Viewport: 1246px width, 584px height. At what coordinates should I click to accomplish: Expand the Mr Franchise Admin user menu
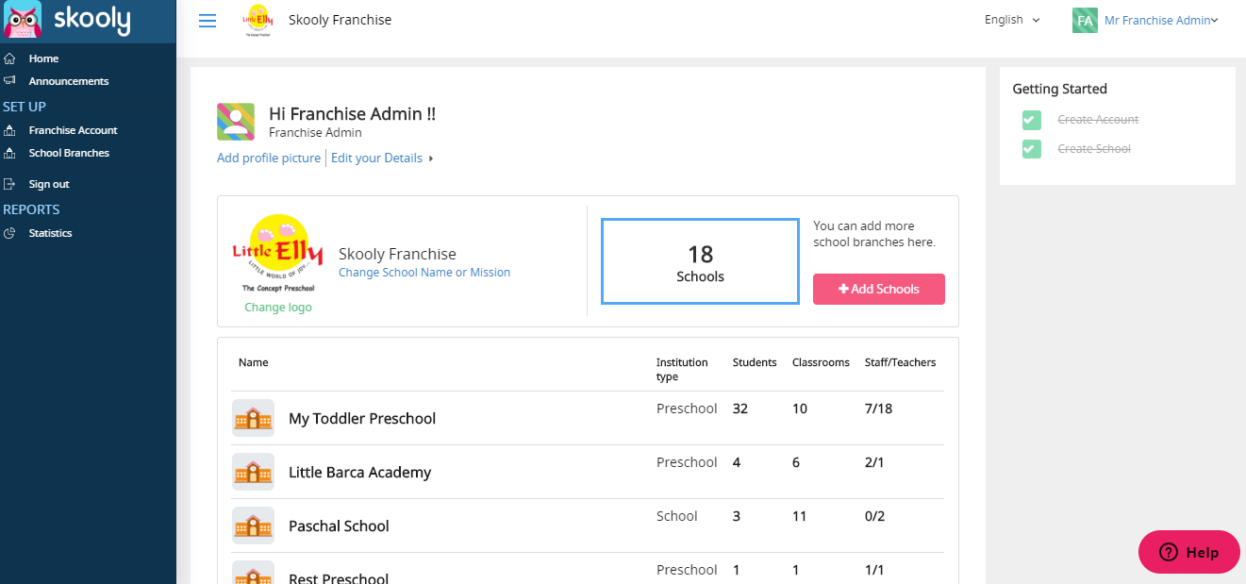coord(1161,21)
